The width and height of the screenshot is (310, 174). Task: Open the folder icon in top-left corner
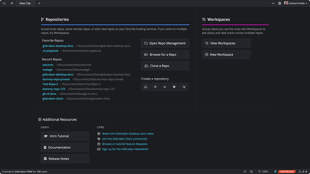tap(3, 3)
